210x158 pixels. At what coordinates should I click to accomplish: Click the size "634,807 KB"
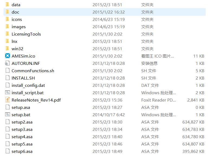pos(193,144)
